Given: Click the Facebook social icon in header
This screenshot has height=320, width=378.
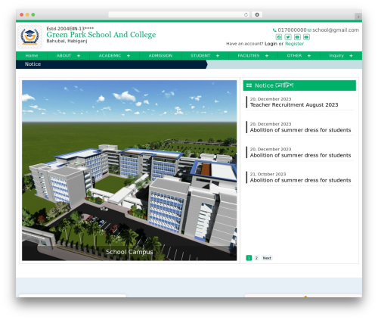Looking at the screenshot, I should 279,37.
